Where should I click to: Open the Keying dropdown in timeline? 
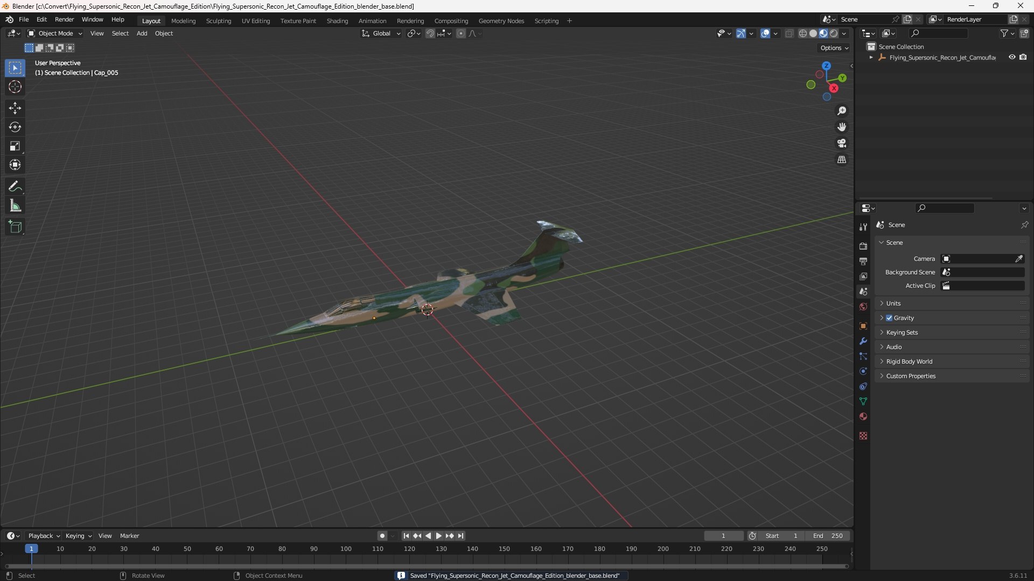pos(79,536)
